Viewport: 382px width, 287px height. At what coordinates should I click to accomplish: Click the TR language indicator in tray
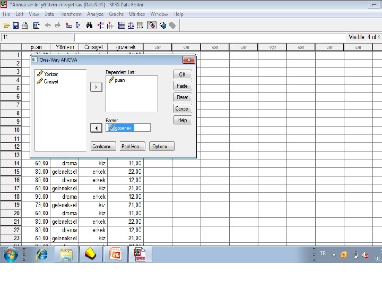tap(323, 254)
